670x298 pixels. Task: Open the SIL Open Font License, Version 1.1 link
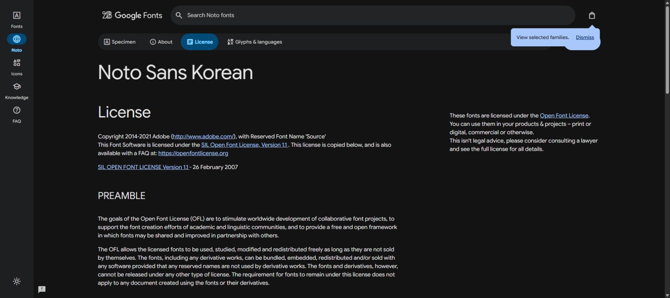245,145
